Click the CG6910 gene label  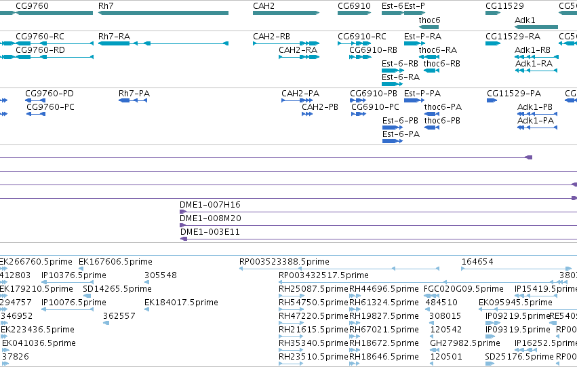354,6
